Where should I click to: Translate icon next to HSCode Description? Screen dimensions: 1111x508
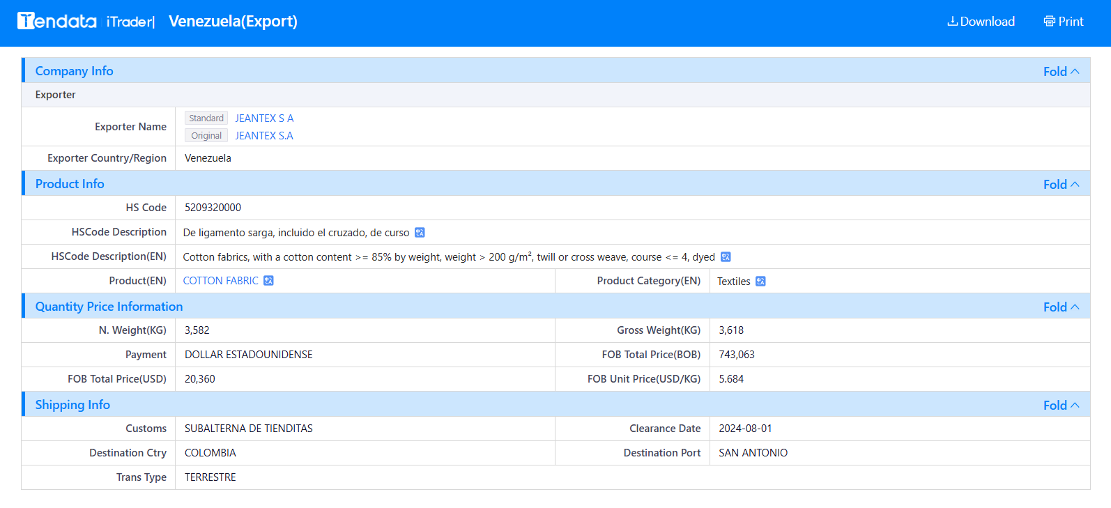click(420, 233)
